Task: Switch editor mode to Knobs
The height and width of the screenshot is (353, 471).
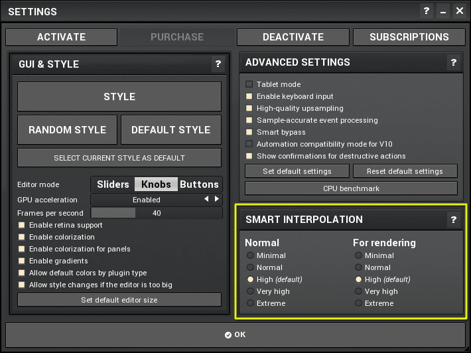Action: (x=156, y=184)
